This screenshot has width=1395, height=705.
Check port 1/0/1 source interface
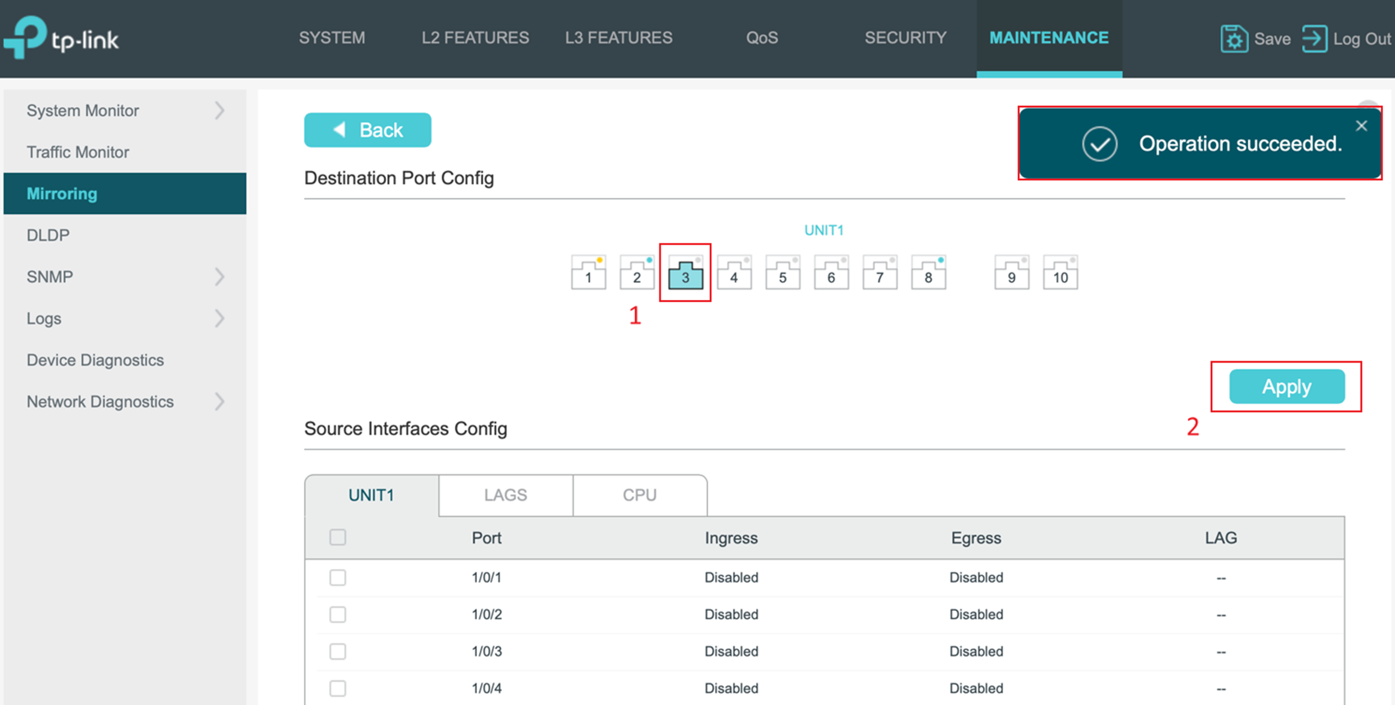point(337,577)
